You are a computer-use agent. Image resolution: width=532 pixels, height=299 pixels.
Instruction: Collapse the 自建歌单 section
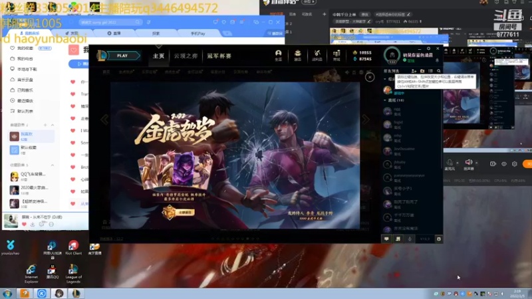tap(53, 125)
